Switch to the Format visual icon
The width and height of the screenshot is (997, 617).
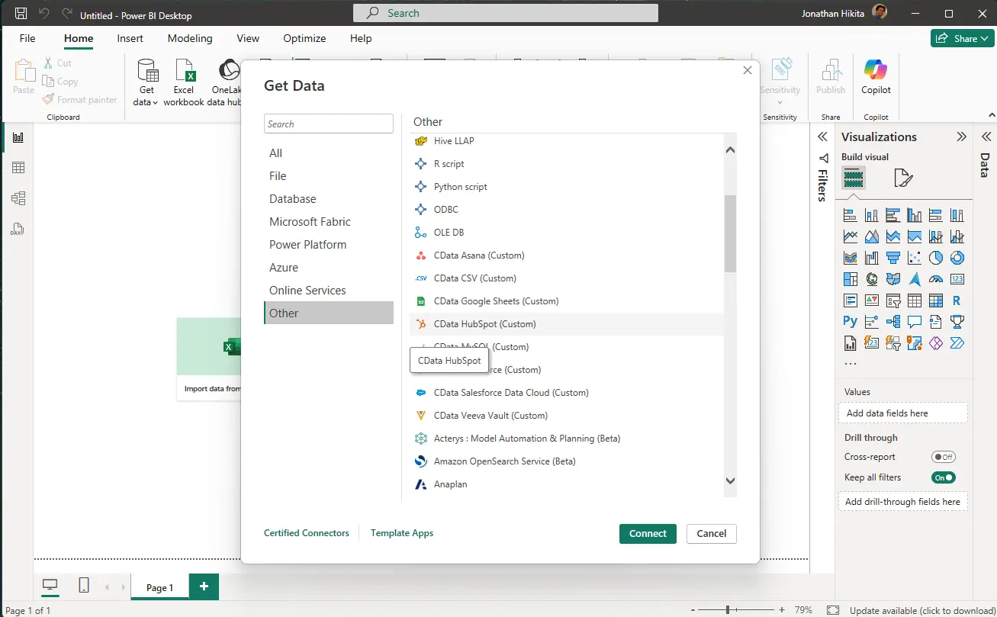(x=902, y=178)
